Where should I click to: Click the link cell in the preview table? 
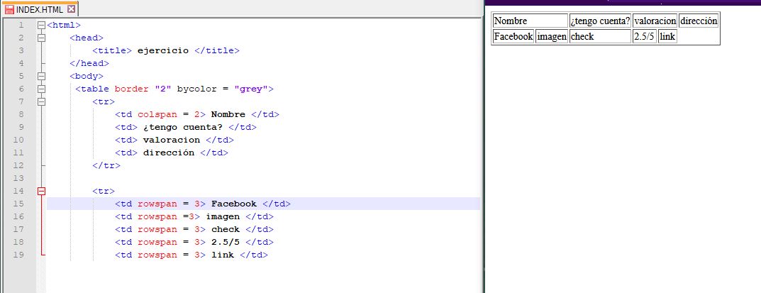coord(667,37)
